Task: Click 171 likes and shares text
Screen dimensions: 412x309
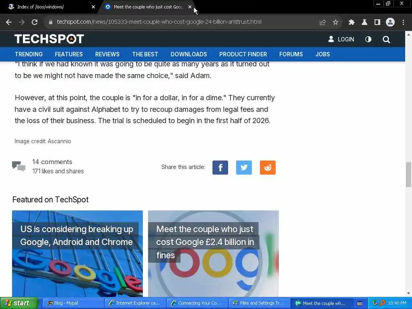Action: pos(58,171)
